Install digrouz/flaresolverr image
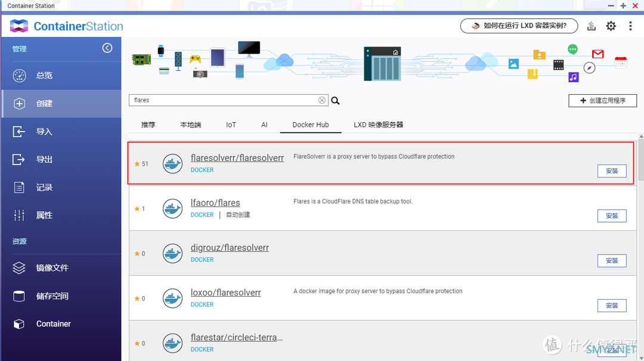The image size is (644, 361). pyautogui.click(x=612, y=261)
